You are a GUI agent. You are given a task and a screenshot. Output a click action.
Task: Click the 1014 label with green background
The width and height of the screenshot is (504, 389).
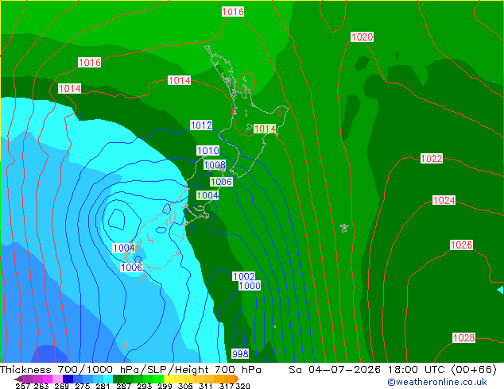[265, 129]
